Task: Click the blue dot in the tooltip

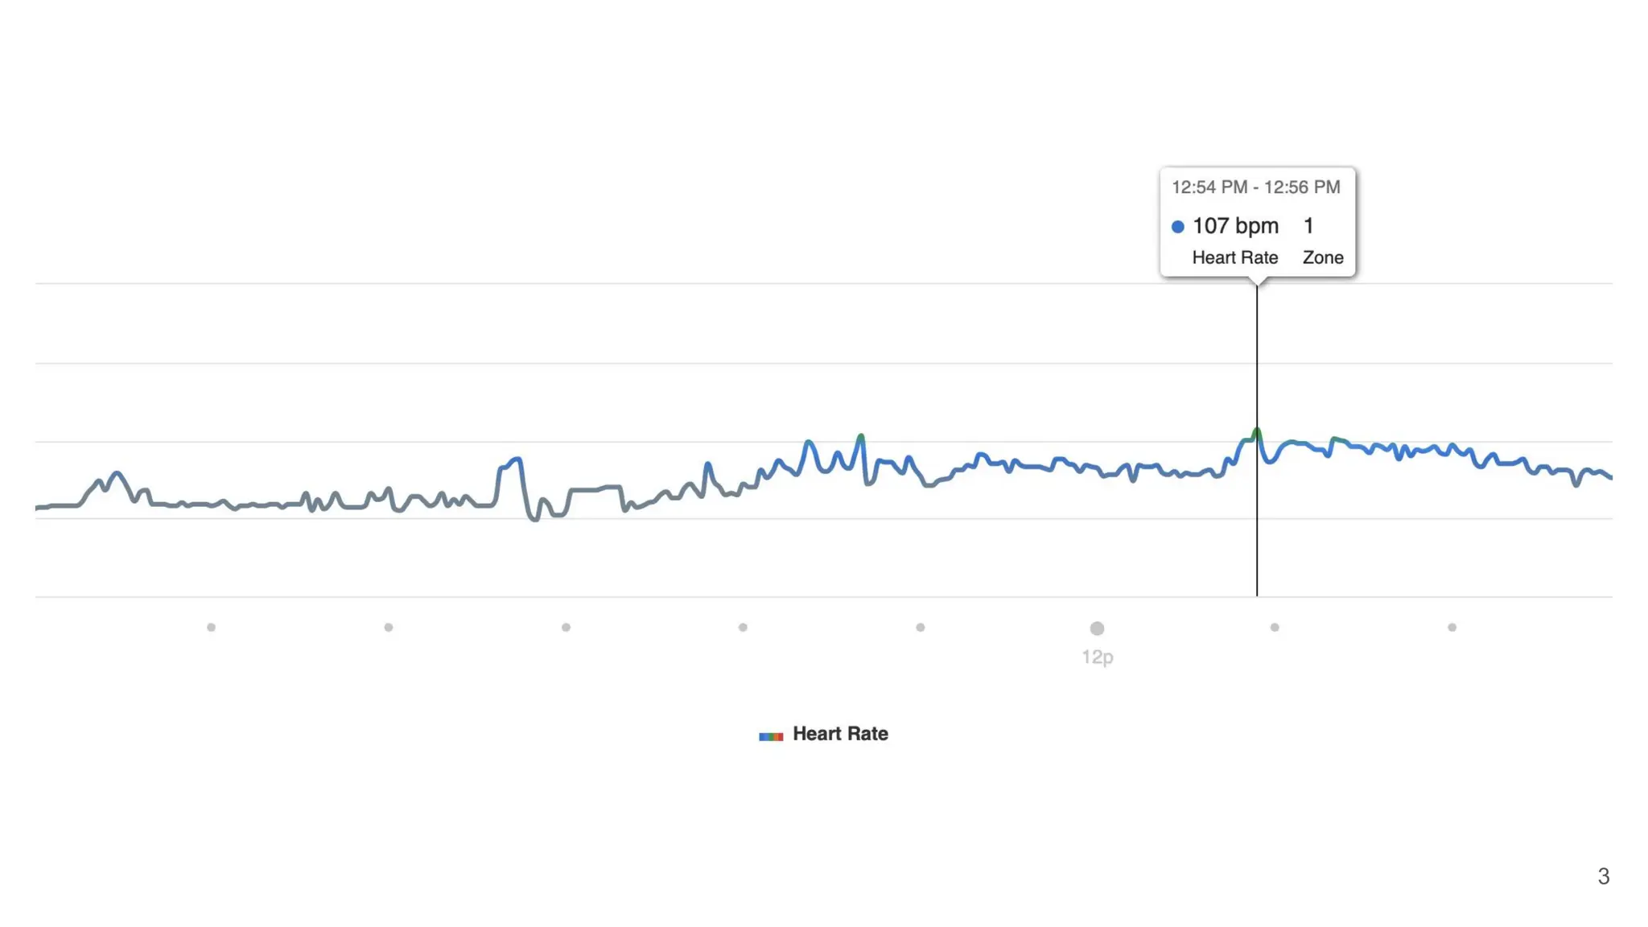Action: tap(1177, 227)
